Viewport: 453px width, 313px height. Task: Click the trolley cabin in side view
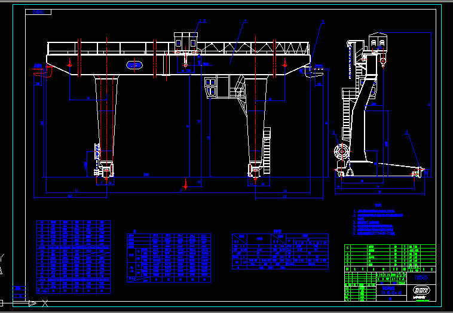click(x=378, y=42)
